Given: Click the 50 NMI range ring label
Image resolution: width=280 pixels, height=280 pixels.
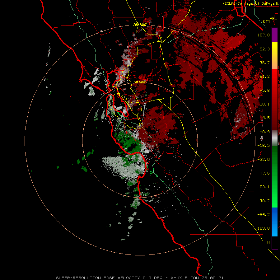Looking at the screenshot, I should tap(140, 82).
